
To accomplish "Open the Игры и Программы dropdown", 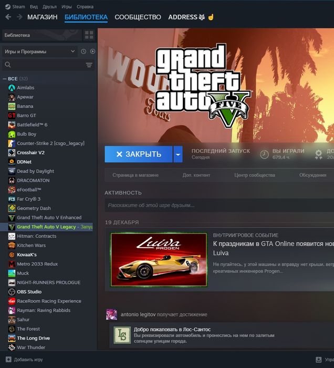I will [x=39, y=52].
